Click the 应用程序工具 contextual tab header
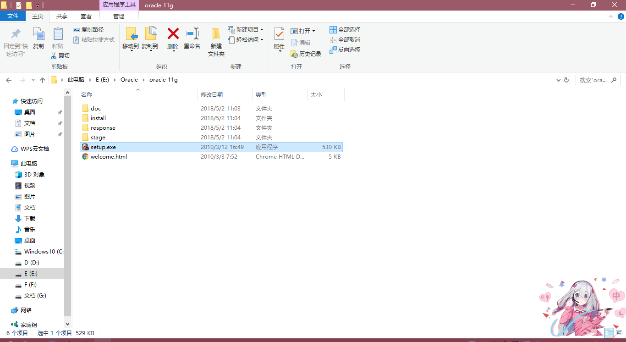The image size is (626, 342). point(119,5)
